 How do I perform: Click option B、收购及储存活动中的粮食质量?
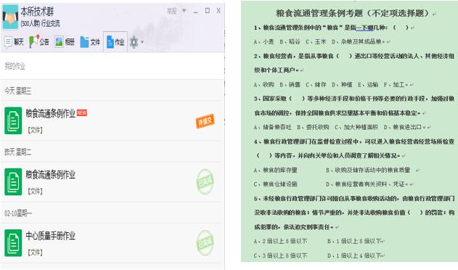pos(368,170)
